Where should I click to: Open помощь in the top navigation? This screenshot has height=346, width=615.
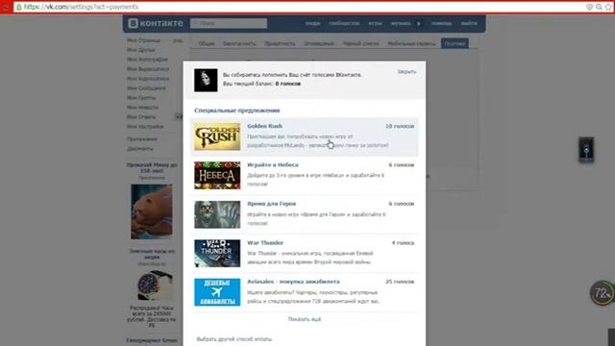(441, 23)
